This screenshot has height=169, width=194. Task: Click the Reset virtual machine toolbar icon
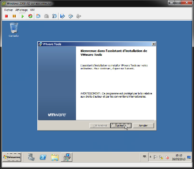tap(30, 16)
